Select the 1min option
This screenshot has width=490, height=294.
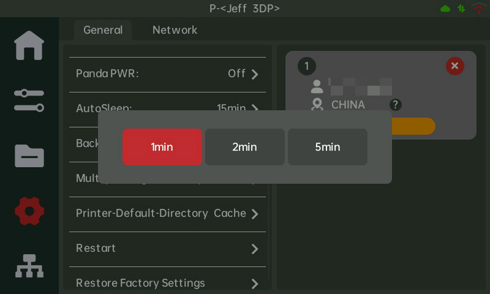(162, 147)
